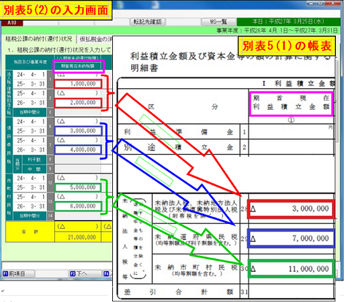This screenshot has width=344, height=302.
Task: Click the △ field above 2,000,000
Action: [77, 93]
